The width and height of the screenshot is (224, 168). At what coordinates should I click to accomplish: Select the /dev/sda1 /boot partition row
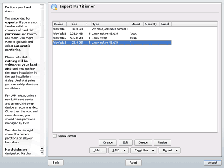pyautogui.click(x=112, y=33)
